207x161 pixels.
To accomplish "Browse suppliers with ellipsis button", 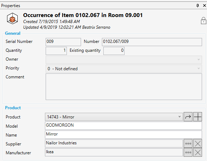I will (x=188, y=144).
